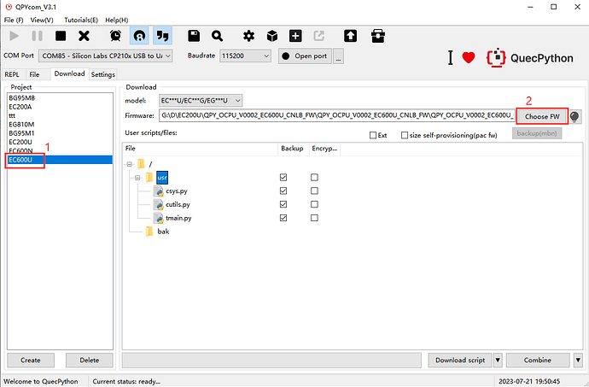
Task: Open the Tutorials(E) menu
Action: tap(81, 19)
